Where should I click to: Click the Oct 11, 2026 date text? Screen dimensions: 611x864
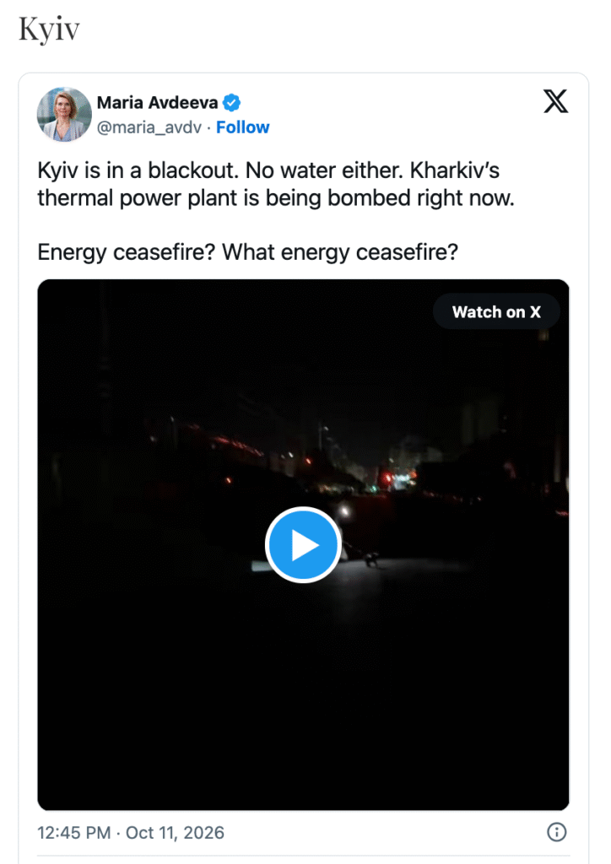pyautogui.click(x=175, y=832)
